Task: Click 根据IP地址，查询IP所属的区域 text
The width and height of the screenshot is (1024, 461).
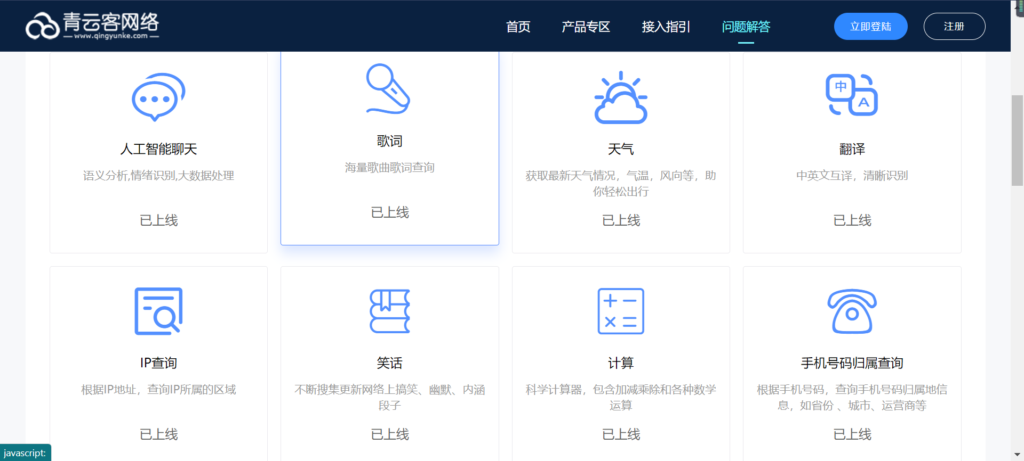Action: pos(158,390)
